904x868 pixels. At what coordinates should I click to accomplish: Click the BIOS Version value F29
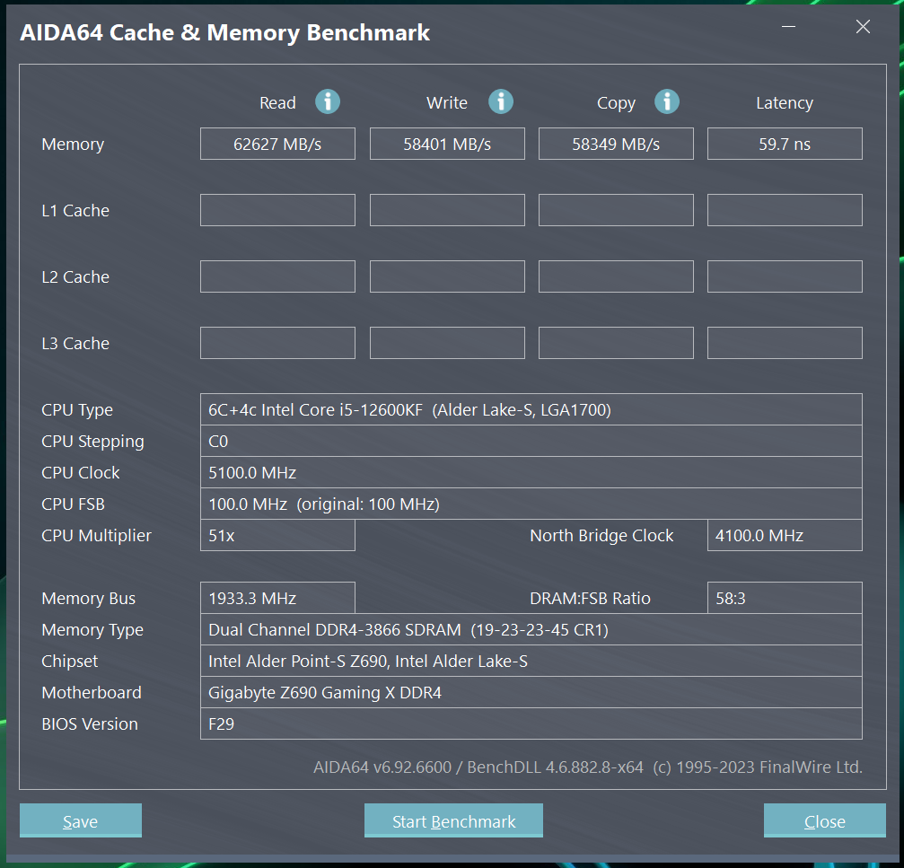(x=531, y=723)
